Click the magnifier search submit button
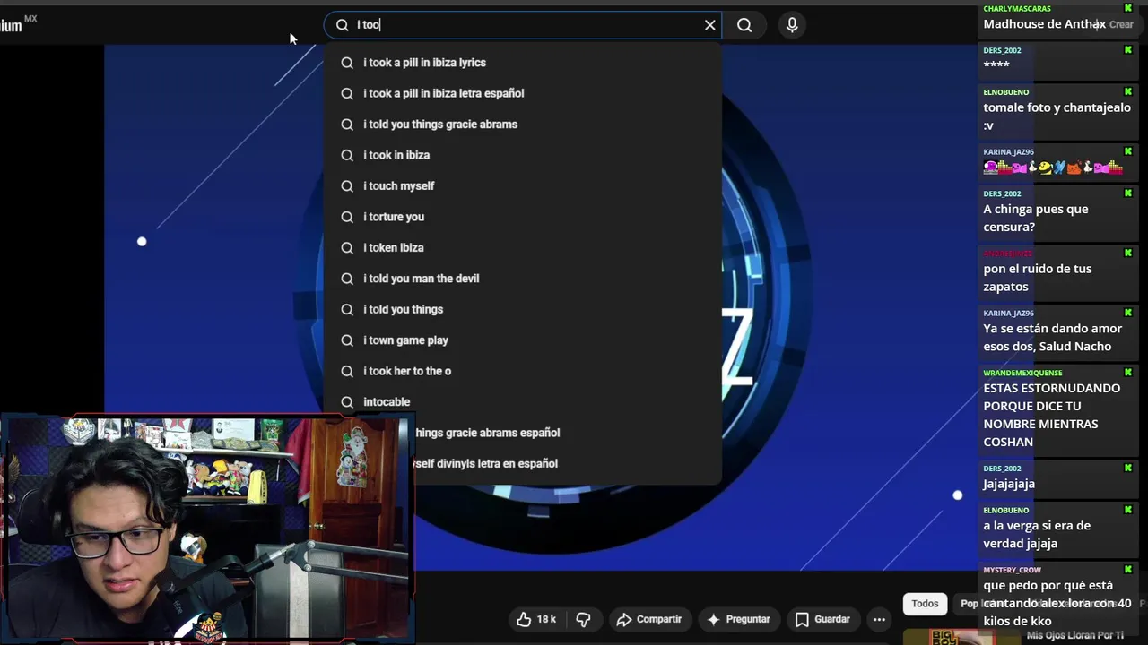The width and height of the screenshot is (1148, 645). 744,25
